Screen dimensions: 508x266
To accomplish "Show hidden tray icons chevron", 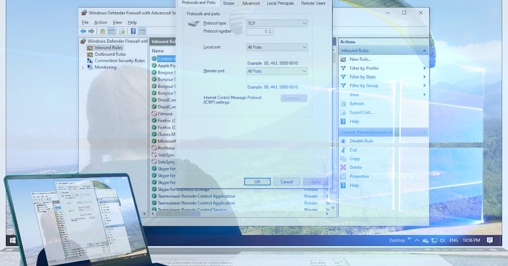I will pyautogui.click(x=417, y=240).
